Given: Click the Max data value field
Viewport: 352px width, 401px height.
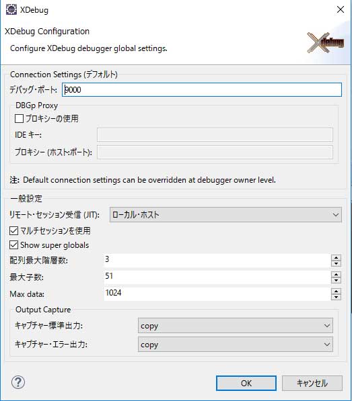Looking at the screenshot, I should (217, 294).
